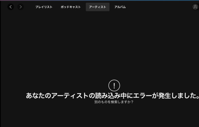
Task: Select the アーティスト tab
Action: pos(98,7)
